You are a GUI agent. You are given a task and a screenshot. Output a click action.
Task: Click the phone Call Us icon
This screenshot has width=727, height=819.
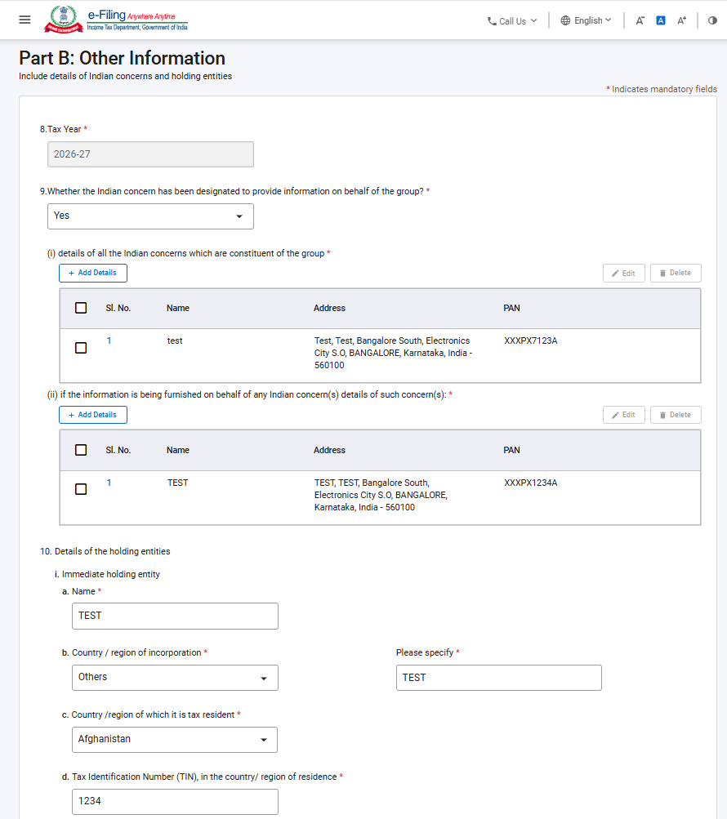pos(492,21)
